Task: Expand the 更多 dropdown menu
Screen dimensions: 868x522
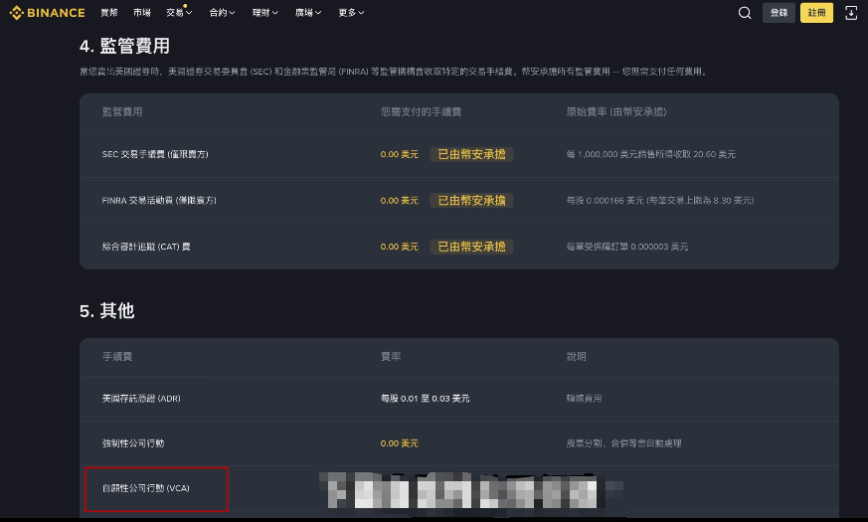Action: tap(351, 13)
